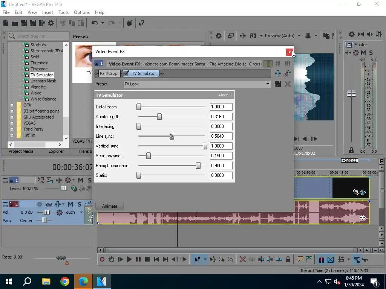Solo the Master bus

371,53
